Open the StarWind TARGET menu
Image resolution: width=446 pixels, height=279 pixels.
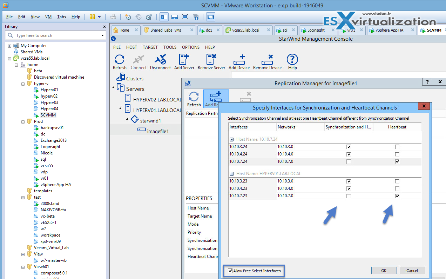click(x=150, y=47)
